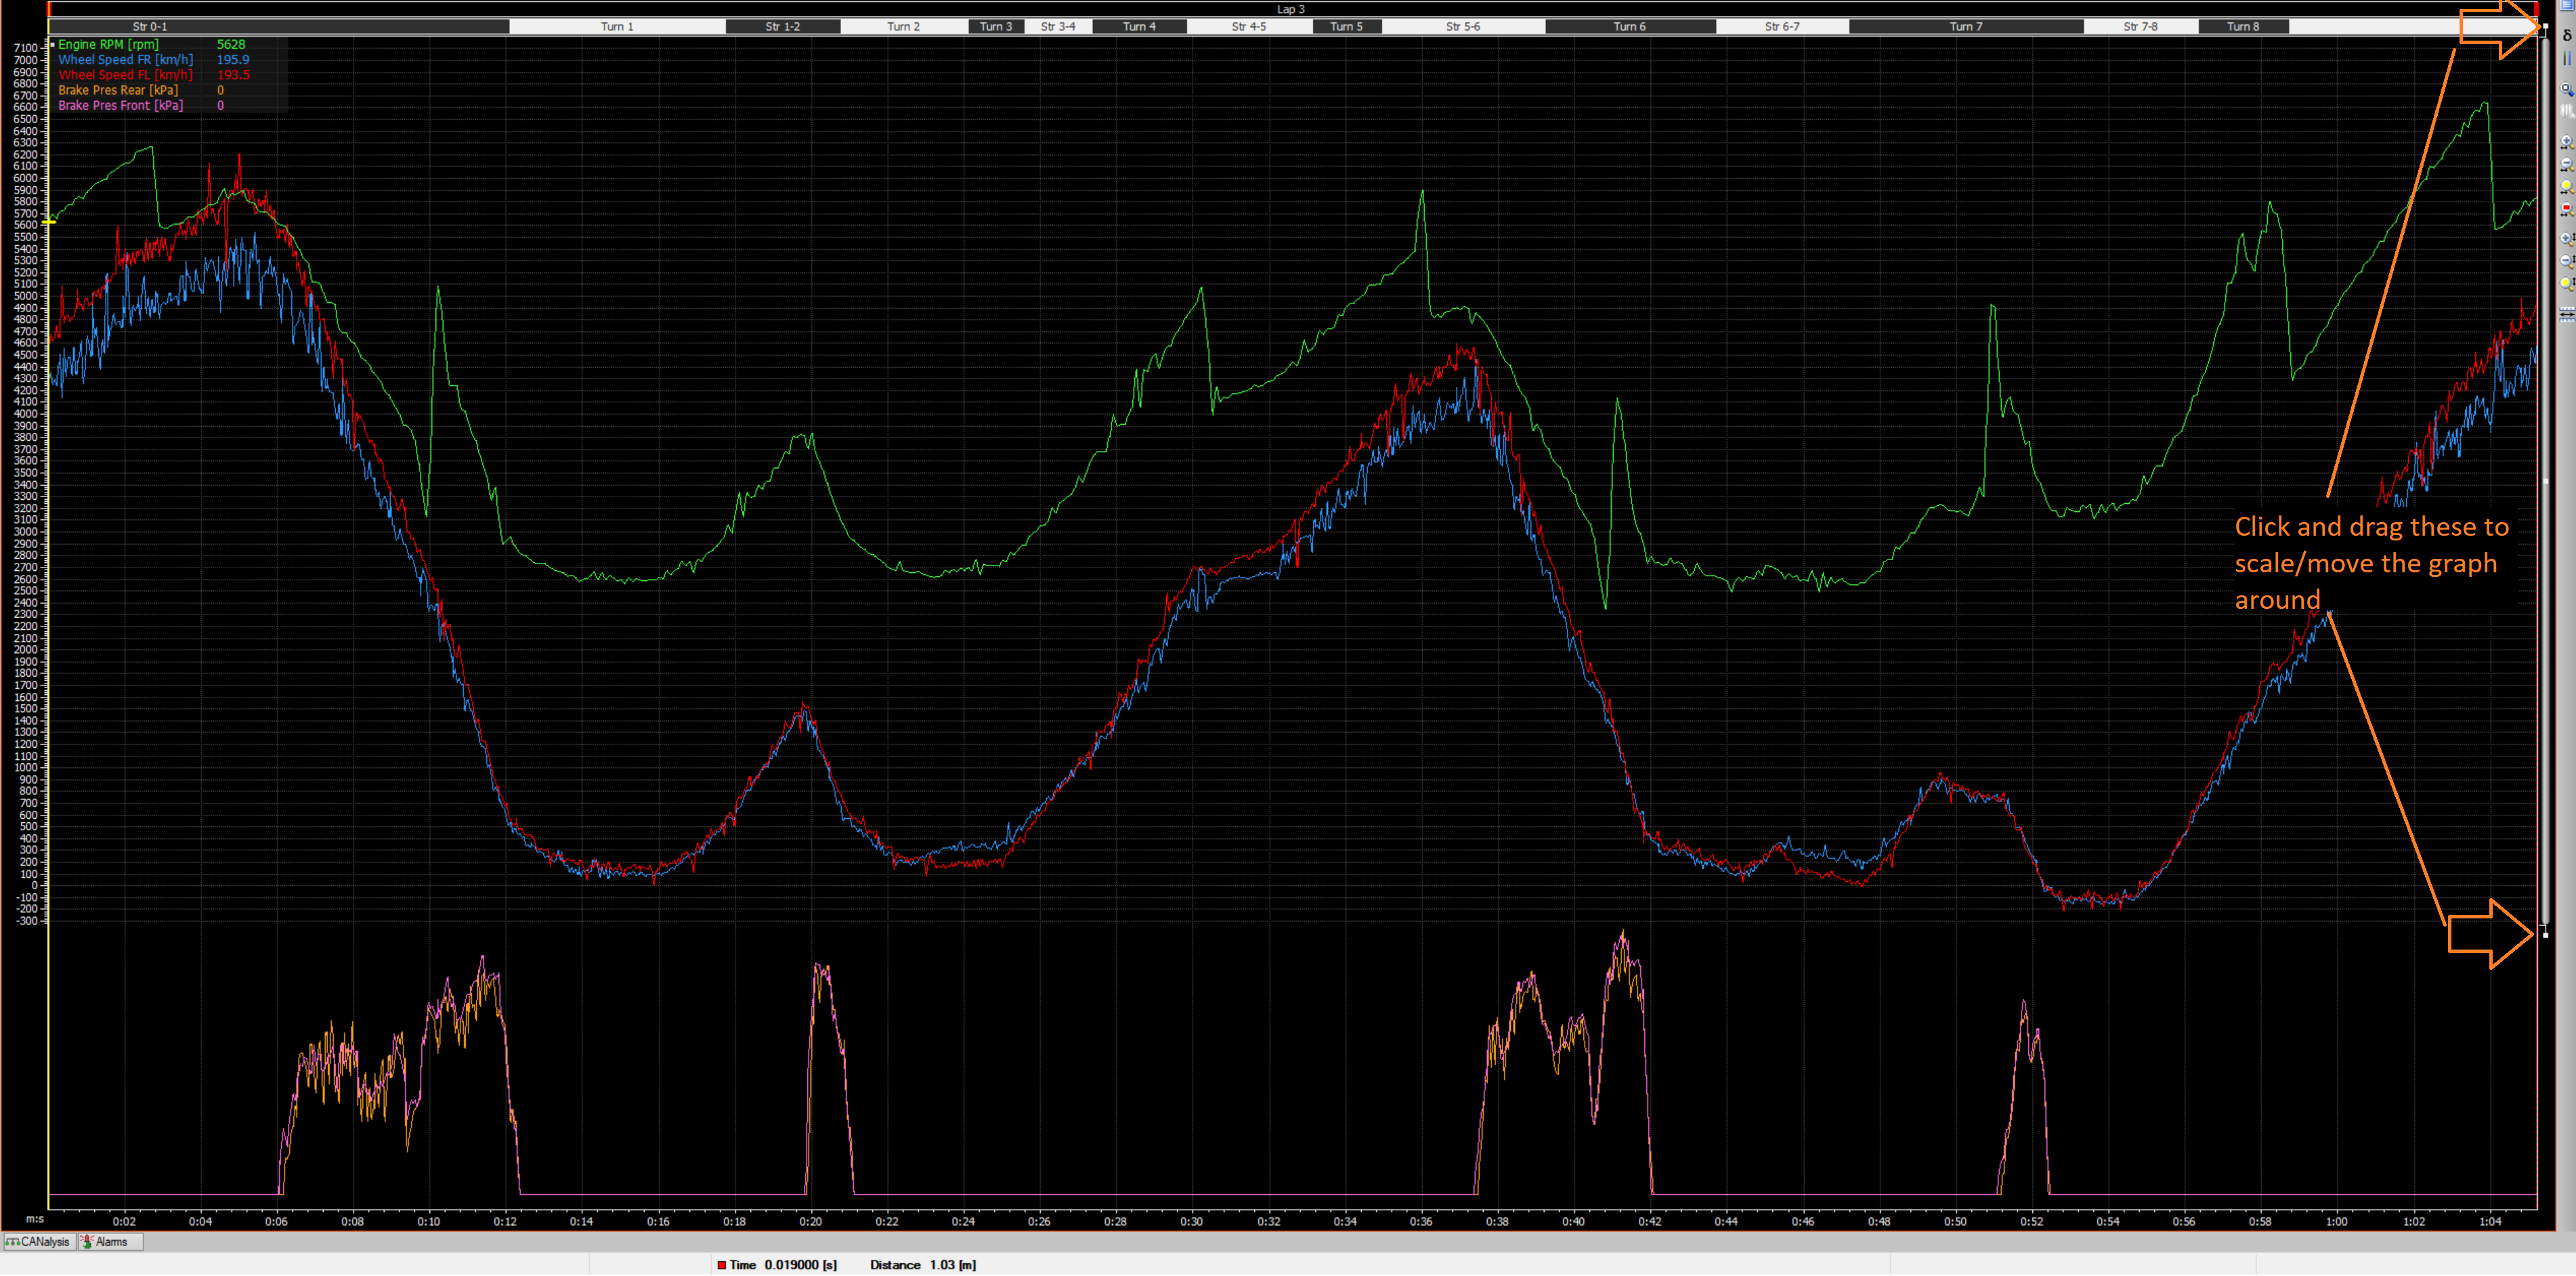Screen dimensions: 2576x1276
Task: Select the Turn 6 track section
Action: point(1630,27)
